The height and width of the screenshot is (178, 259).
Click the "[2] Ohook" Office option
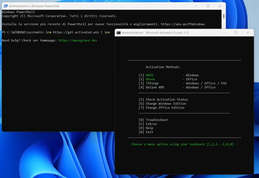click(147, 79)
